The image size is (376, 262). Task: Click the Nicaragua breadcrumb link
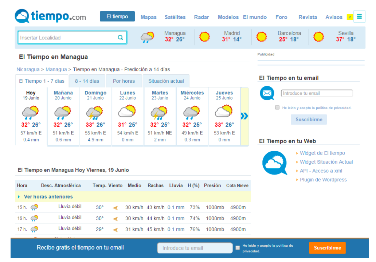pos(28,69)
